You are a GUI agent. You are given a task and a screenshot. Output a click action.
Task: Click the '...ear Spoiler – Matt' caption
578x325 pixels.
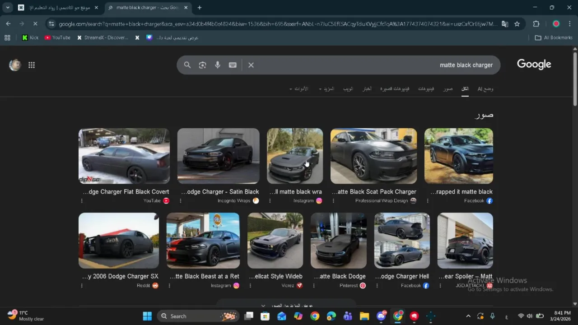click(x=466, y=276)
